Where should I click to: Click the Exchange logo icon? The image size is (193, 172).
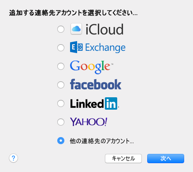tap(76, 47)
